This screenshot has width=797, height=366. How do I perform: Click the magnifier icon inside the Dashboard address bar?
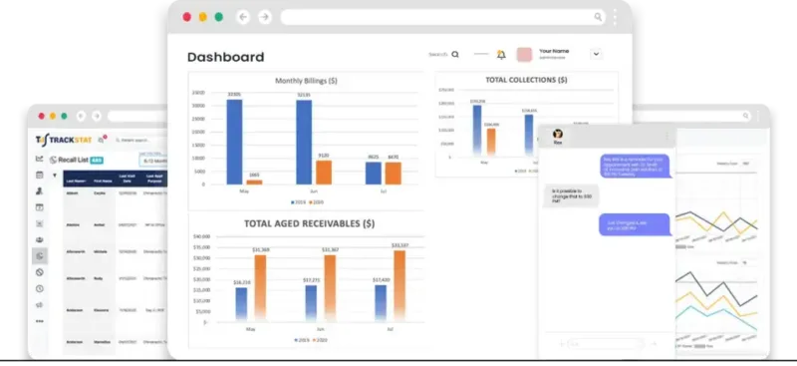click(598, 17)
